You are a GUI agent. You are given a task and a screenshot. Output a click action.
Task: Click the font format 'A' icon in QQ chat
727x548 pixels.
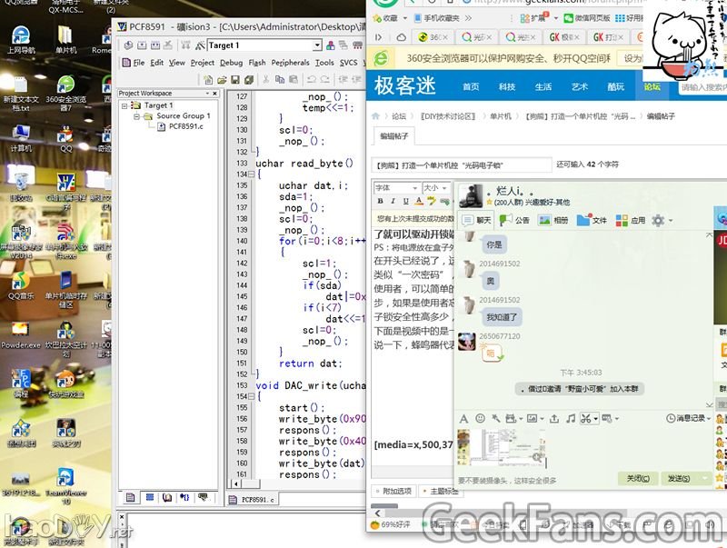[x=463, y=418]
